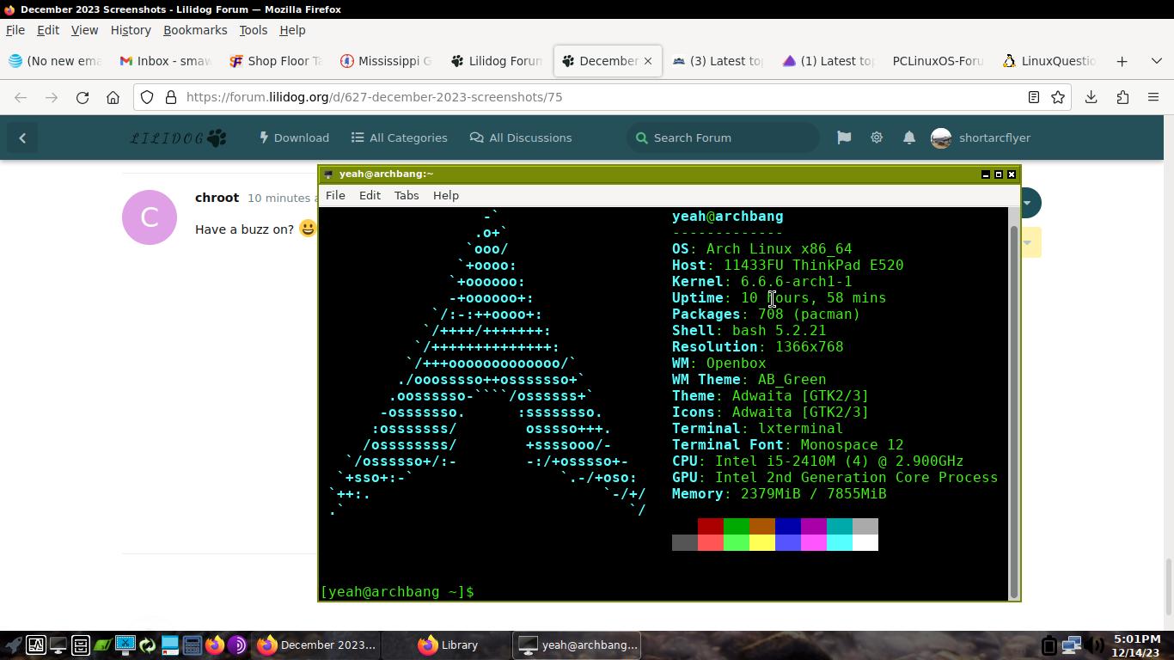Reload the current page

point(83,97)
